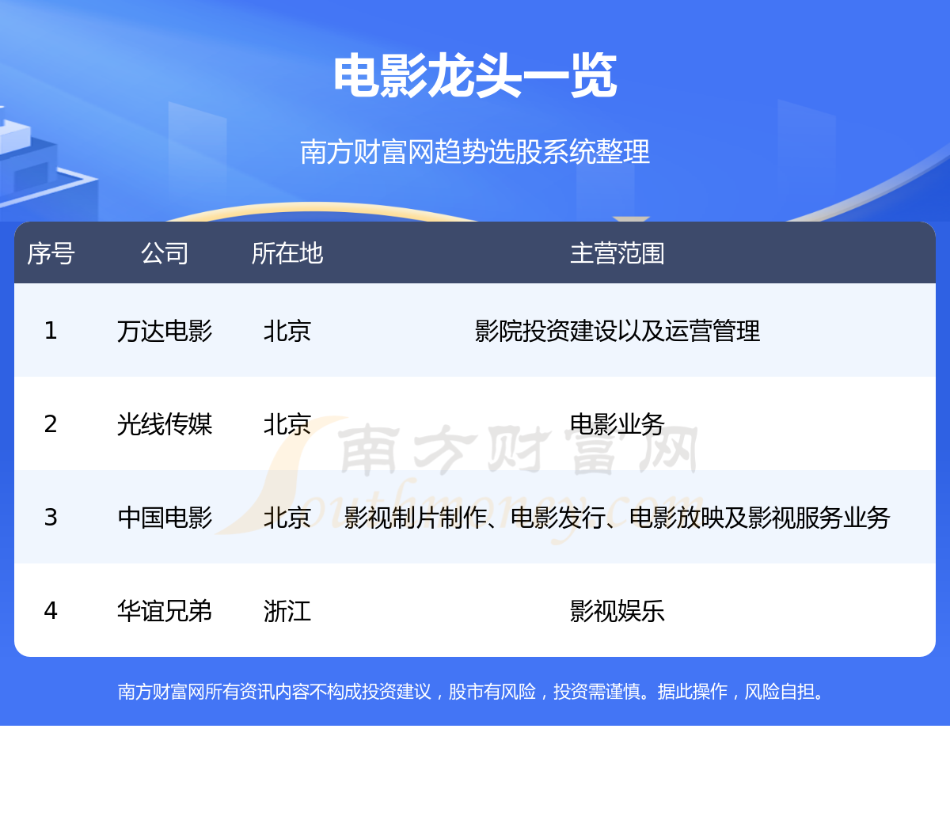Select row number 3 cell
This screenshot has height=831, width=950.
tap(51, 518)
